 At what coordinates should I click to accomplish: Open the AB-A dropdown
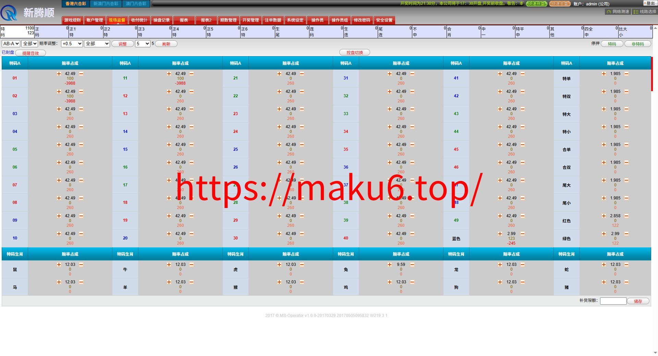(11, 44)
